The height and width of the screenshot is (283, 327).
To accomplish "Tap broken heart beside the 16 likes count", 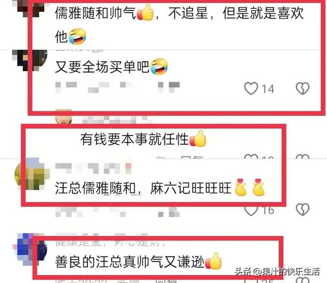I will pyautogui.click(x=303, y=209).
